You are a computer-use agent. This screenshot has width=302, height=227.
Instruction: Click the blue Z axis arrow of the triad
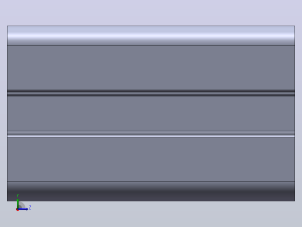coord(23,209)
